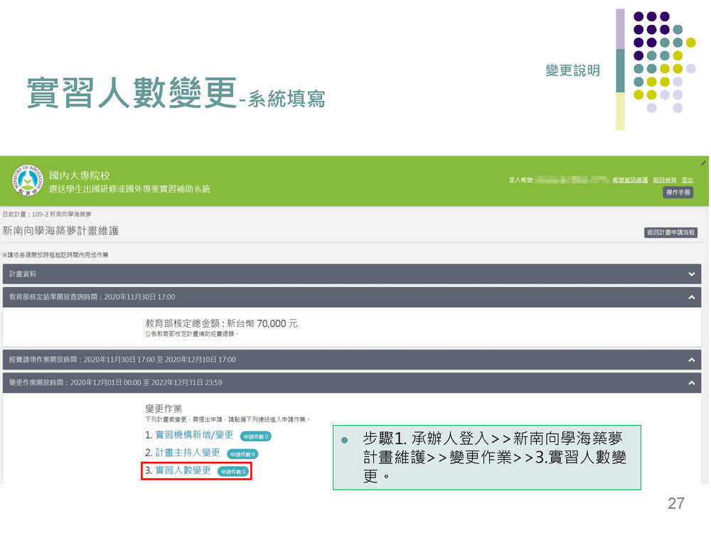Collapse the 變更作業開放時間 section chevron
Viewport: 711px width, 533px height.
(691, 382)
